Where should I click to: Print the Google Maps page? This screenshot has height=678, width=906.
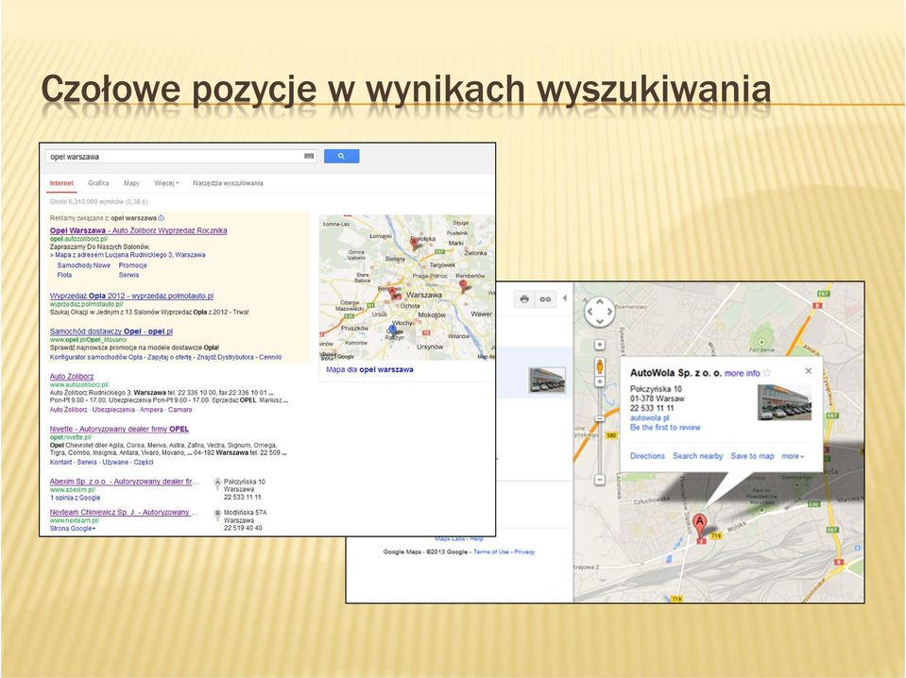click(524, 299)
